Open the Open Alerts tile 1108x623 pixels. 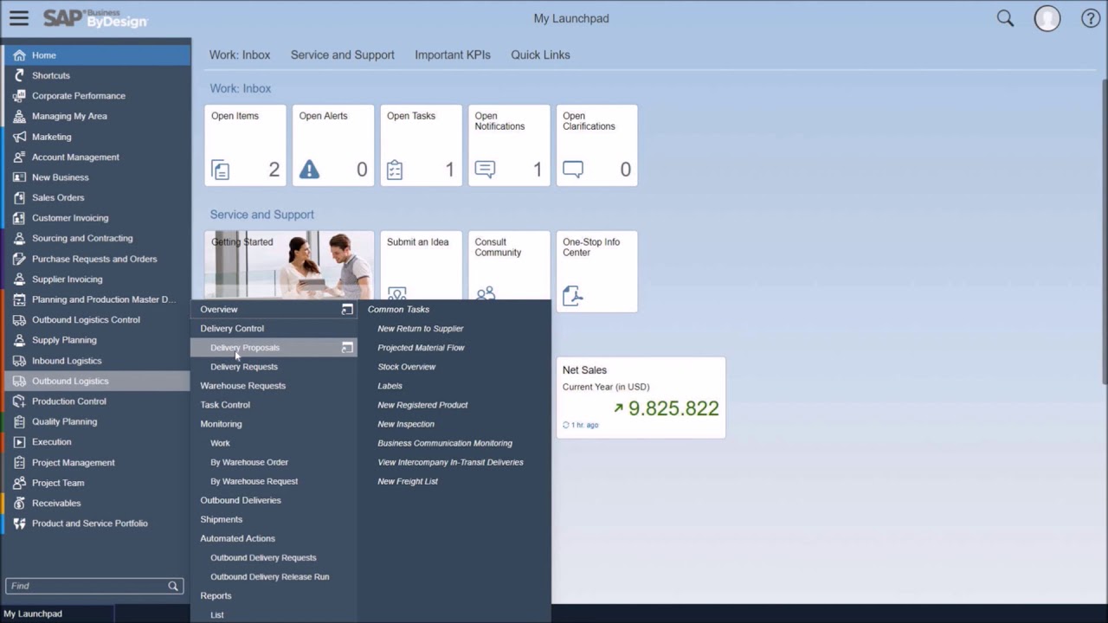(x=333, y=145)
